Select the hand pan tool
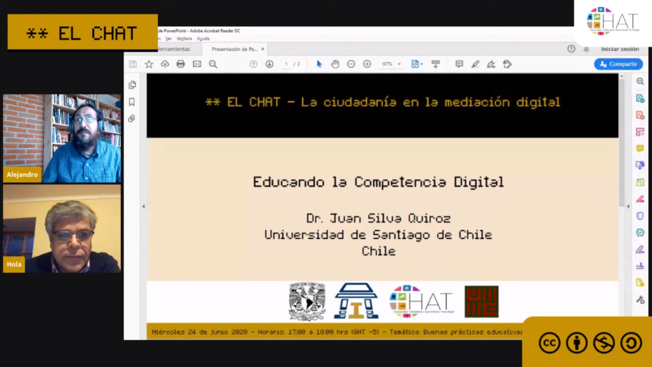The height and width of the screenshot is (367, 652). click(335, 64)
